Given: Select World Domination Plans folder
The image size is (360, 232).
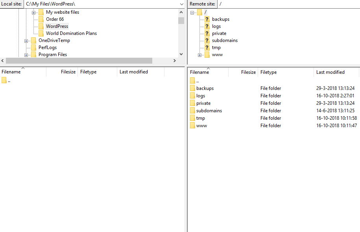Looking at the screenshot, I should (71, 33).
